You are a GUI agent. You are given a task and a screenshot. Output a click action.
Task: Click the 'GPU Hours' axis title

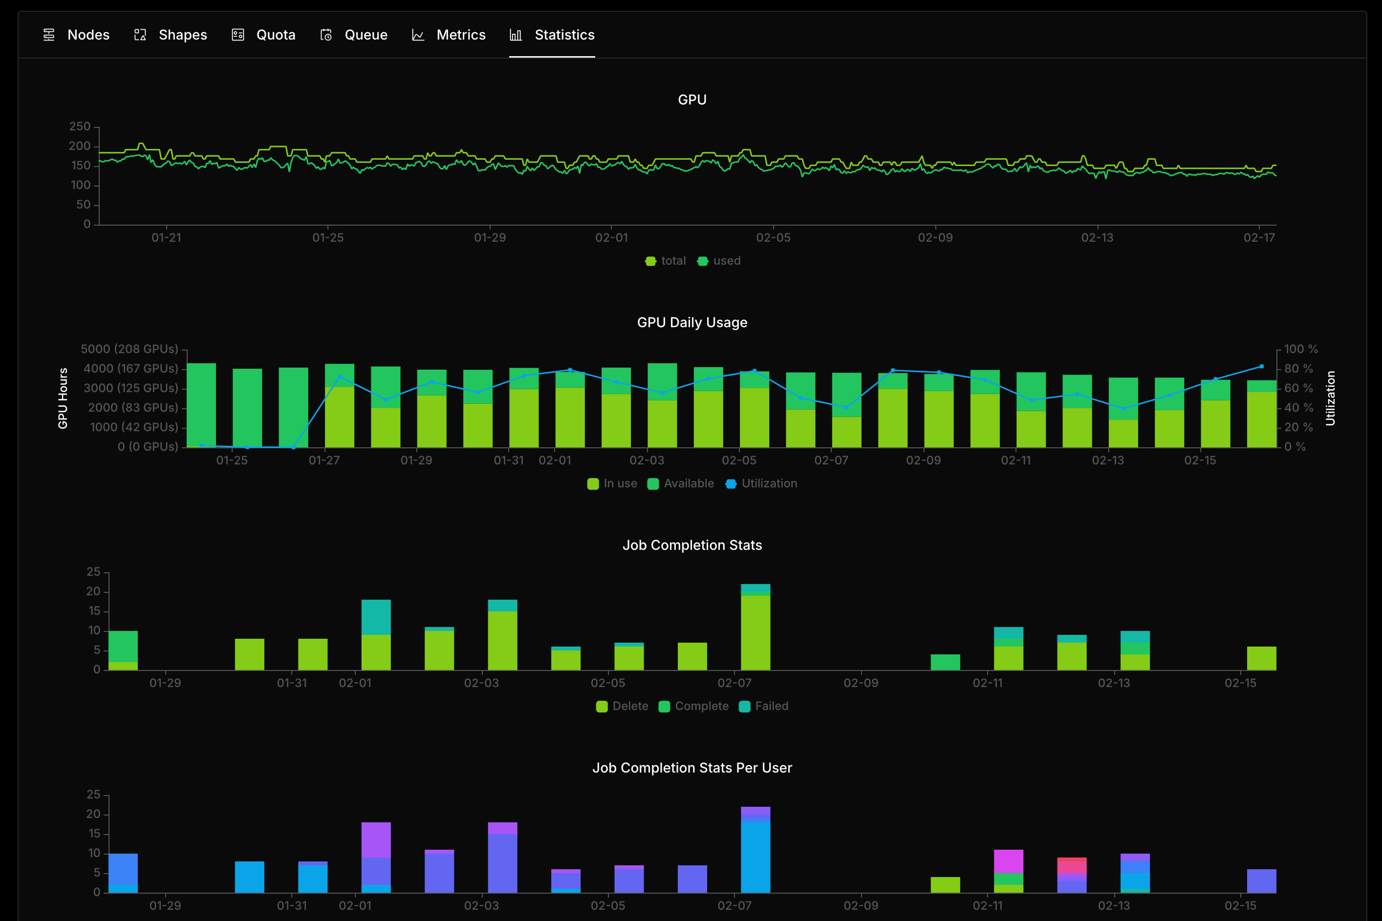(63, 398)
